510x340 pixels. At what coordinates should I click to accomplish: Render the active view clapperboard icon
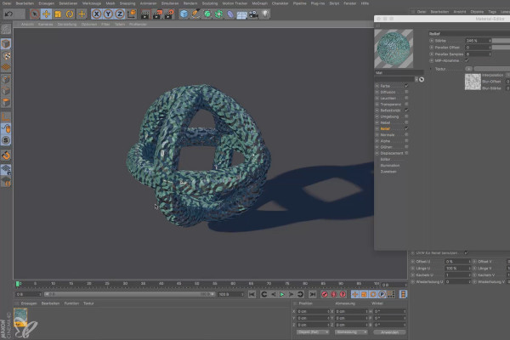(x=145, y=14)
